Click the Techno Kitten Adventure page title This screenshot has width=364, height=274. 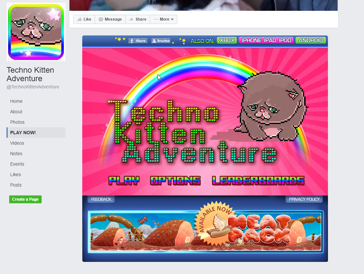coord(30,74)
